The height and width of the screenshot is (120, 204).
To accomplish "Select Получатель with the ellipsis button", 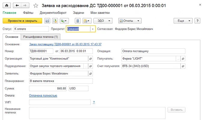I will point(178,59).
